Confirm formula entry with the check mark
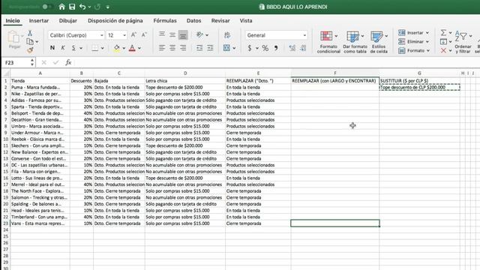The image size is (480, 270). pos(55,62)
